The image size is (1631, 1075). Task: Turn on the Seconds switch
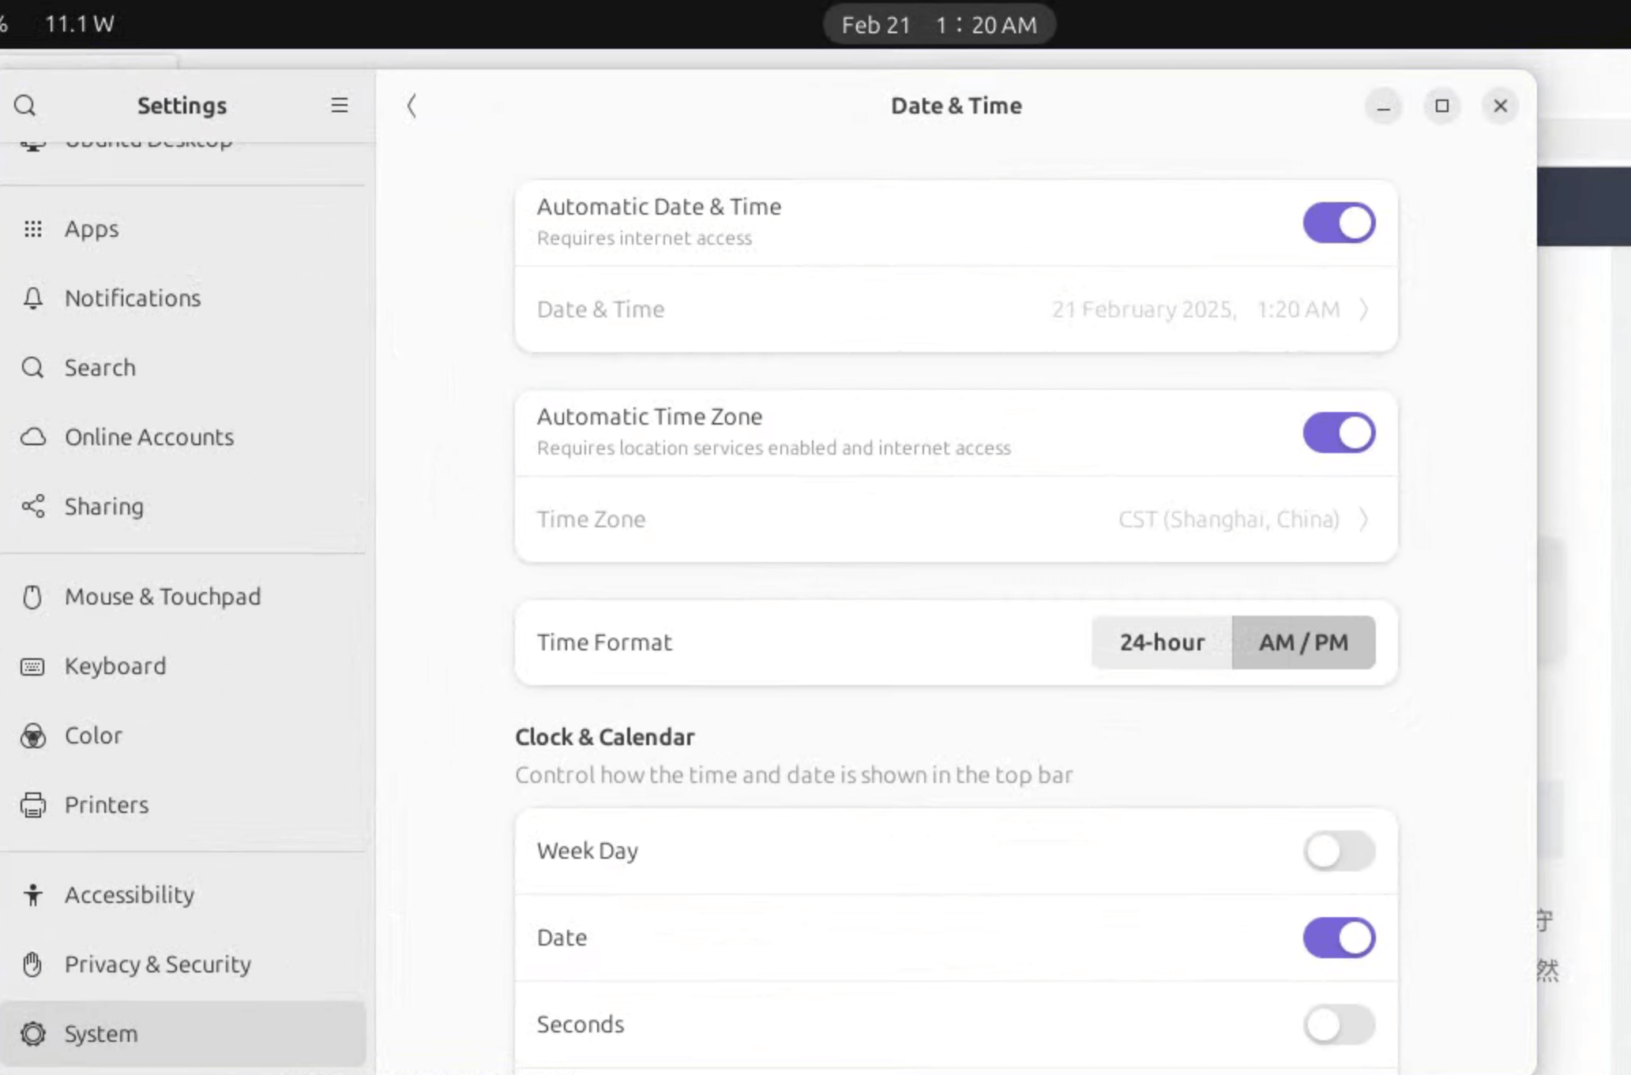(1339, 1024)
